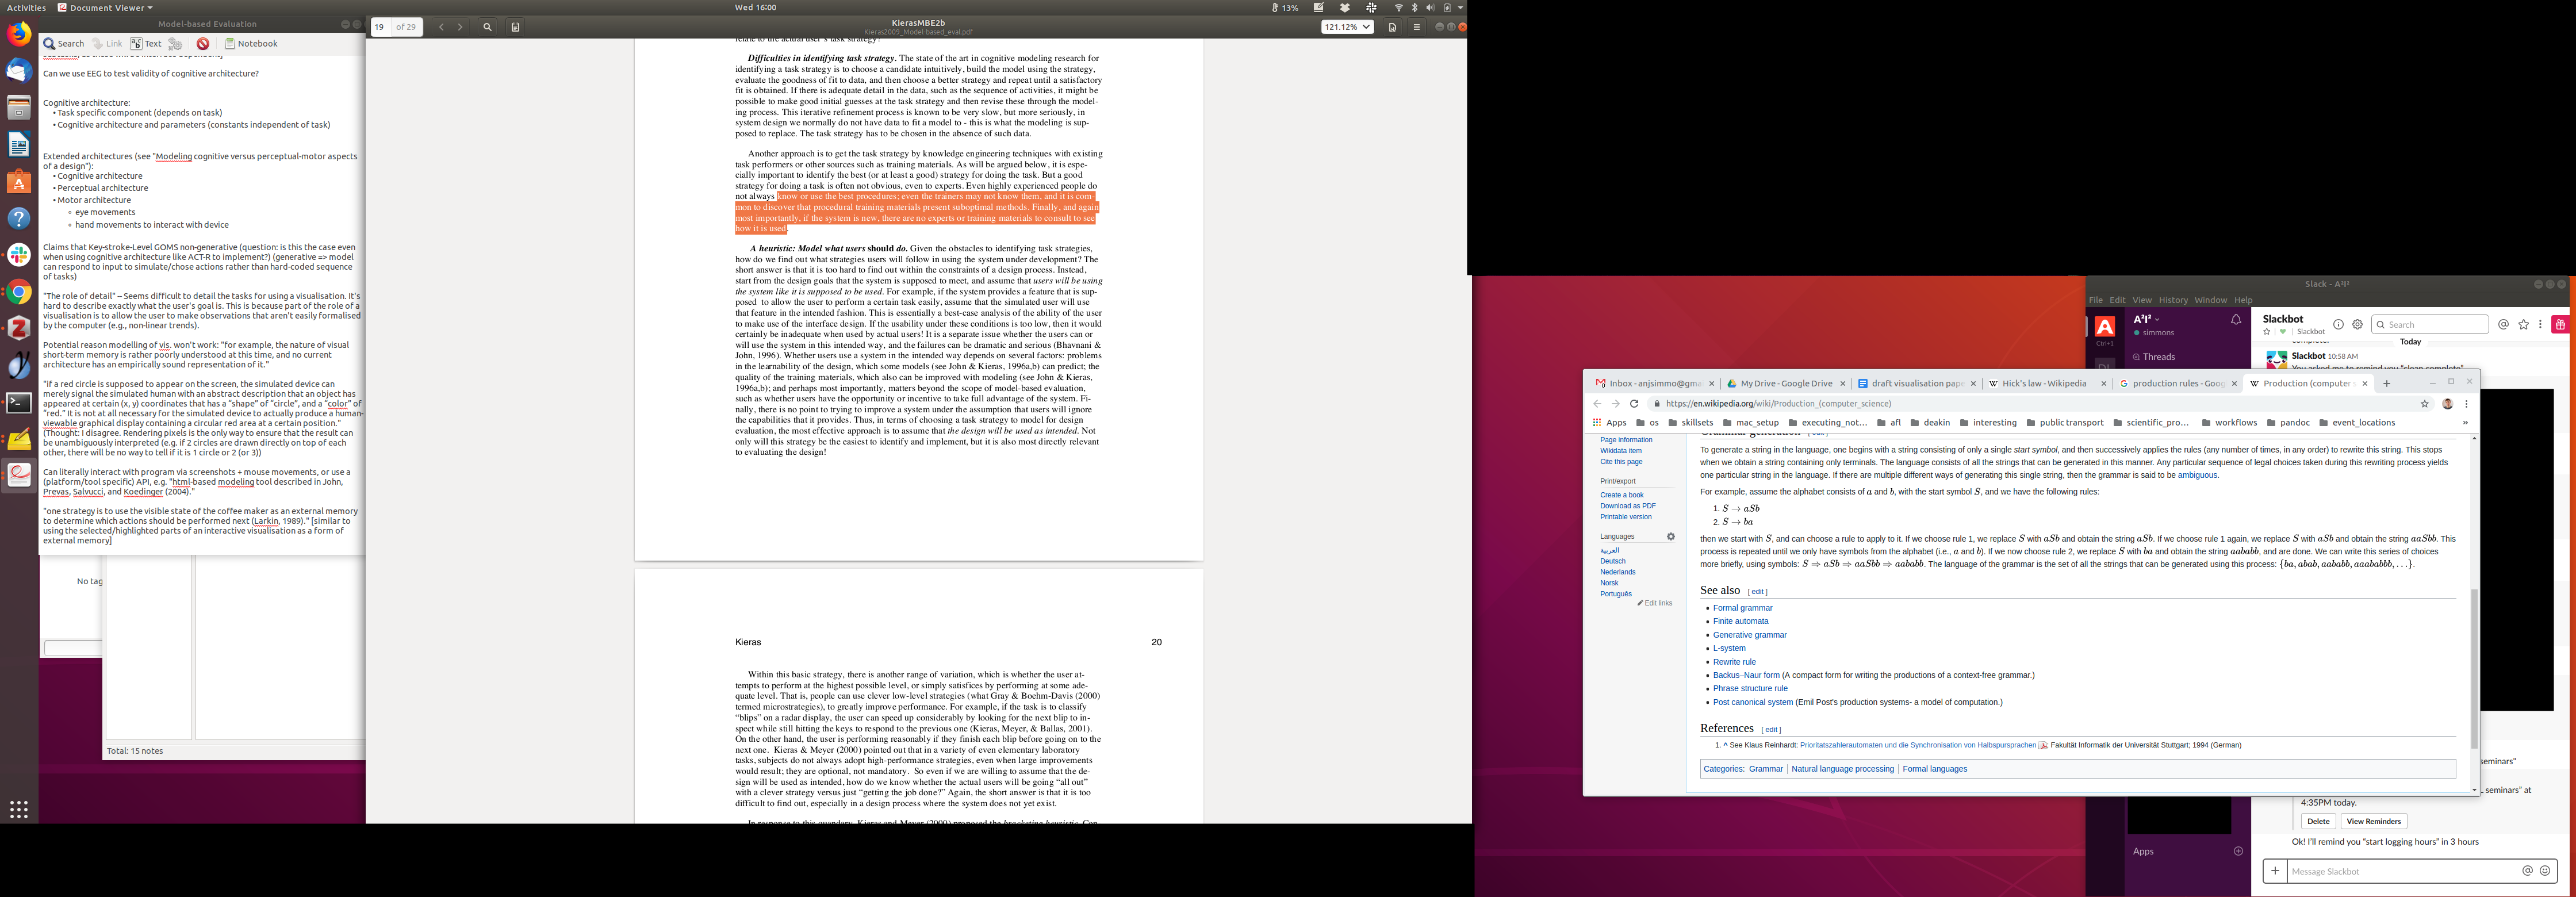
Task: Open Slack notification bell preferences
Action: 2236,320
